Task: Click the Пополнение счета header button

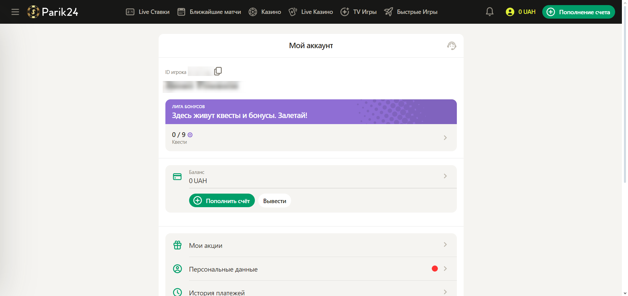Action: coord(579,12)
